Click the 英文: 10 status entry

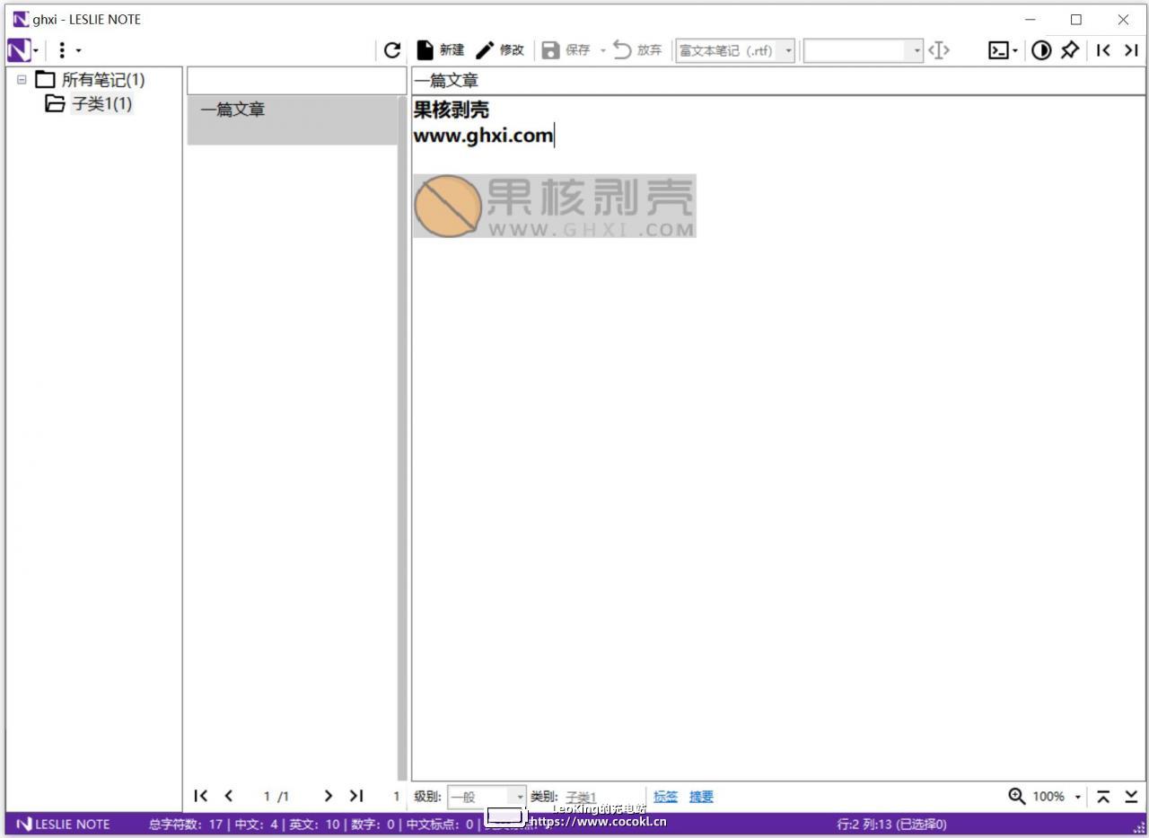tap(314, 825)
